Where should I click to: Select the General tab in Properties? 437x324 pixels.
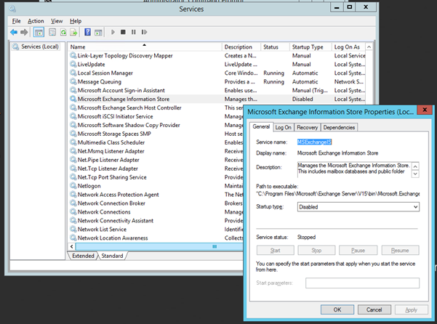261,126
